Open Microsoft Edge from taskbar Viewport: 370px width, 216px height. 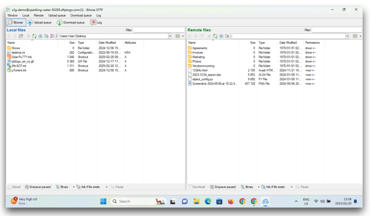click(x=208, y=201)
